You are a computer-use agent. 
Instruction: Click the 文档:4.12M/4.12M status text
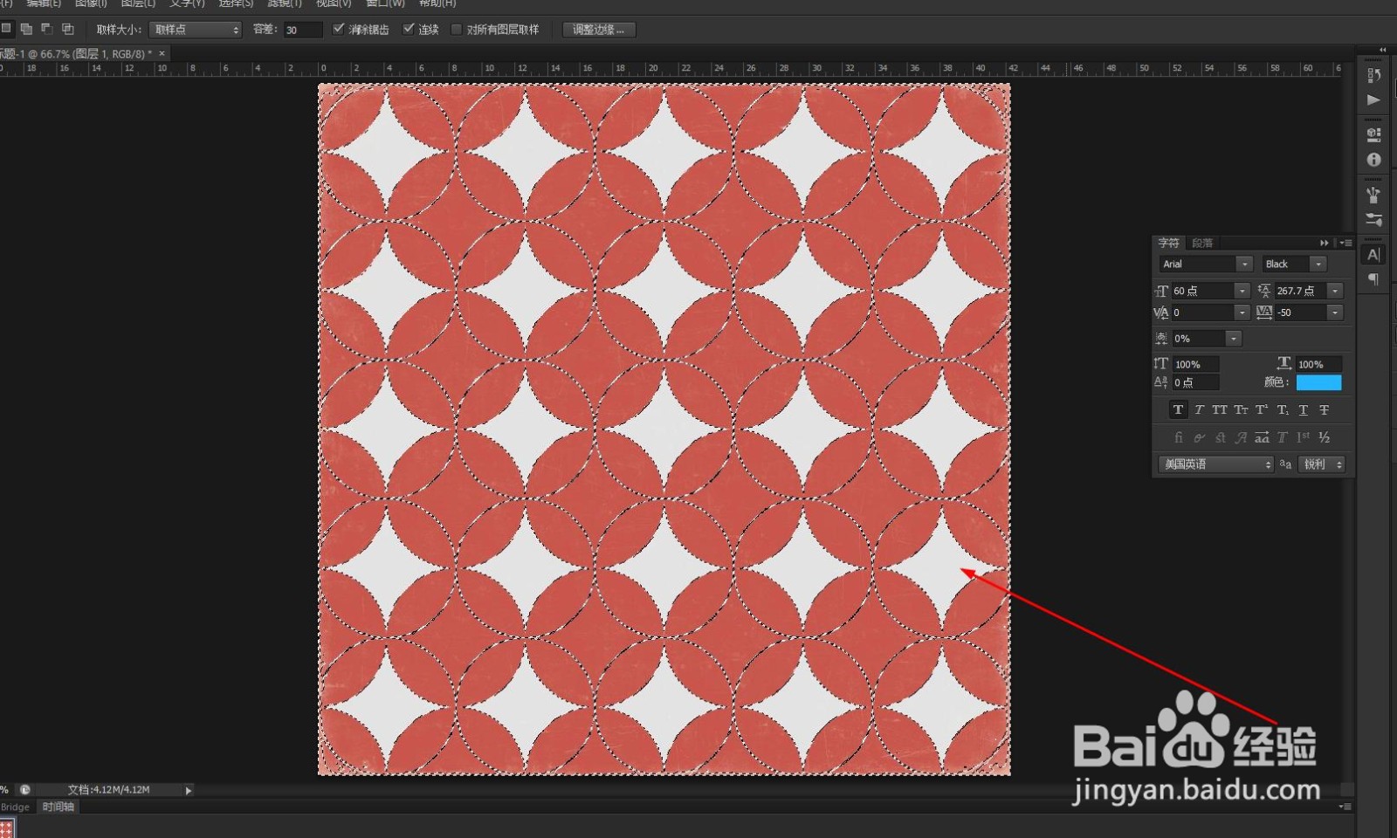coord(109,790)
